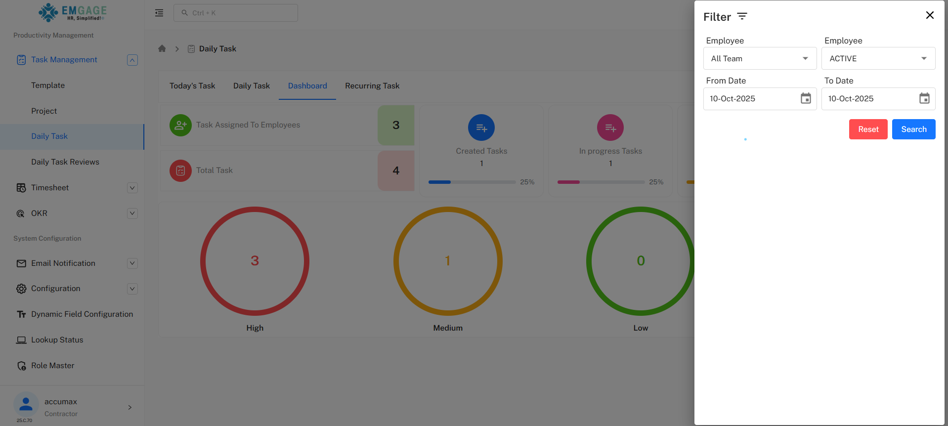Viewport: 948px width, 426px height.
Task: Click the red Total Task icon
Action: [180, 170]
